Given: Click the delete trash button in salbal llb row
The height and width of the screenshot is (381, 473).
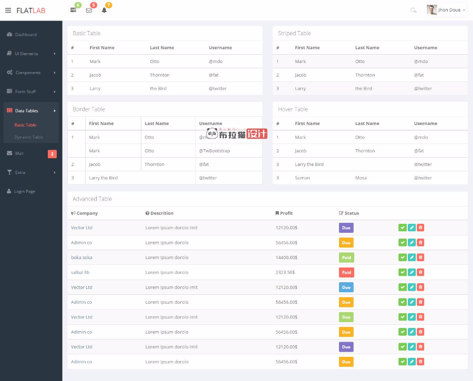Looking at the screenshot, I should [x=420, y=272].
